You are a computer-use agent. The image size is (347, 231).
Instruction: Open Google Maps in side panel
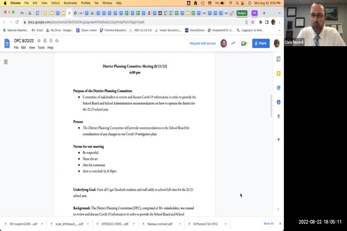[x=279, y=116]
